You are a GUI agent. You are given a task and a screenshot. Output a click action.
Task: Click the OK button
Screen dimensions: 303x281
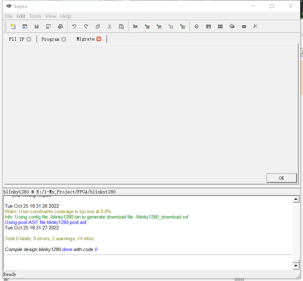[282, 178]
